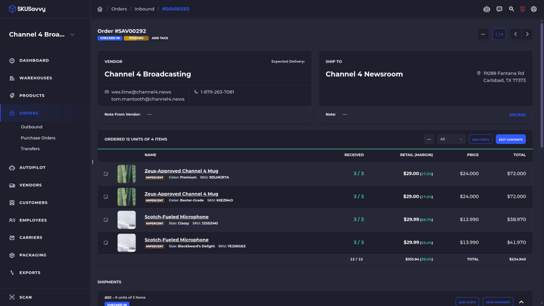Click phone number 1-879-263-7081
The height and width of the screenshot is (306, 544).
[x=217, y=92]
